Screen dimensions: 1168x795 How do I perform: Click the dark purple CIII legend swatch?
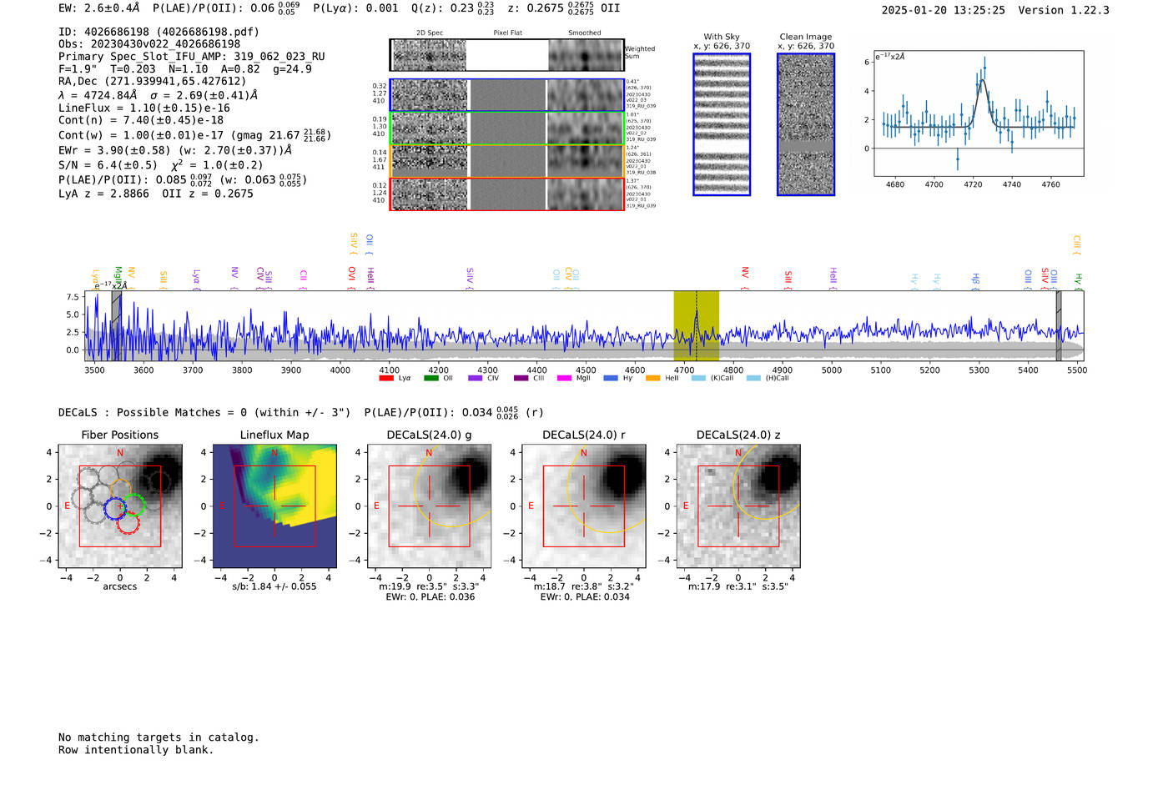521,379
